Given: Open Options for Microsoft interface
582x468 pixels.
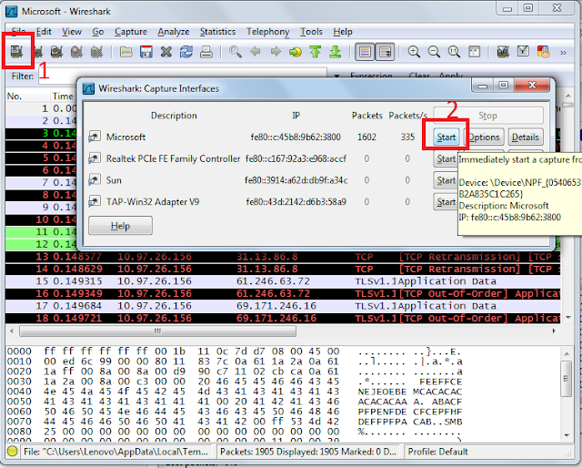Looking at the screenshot, I should (x=484, y=137).
